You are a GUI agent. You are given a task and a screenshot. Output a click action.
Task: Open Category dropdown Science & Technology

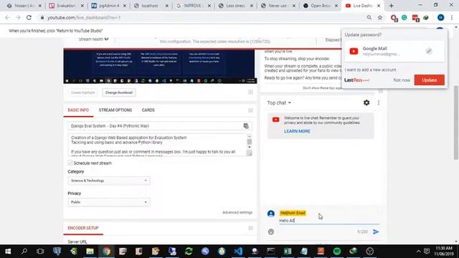(x=108, y=181)
